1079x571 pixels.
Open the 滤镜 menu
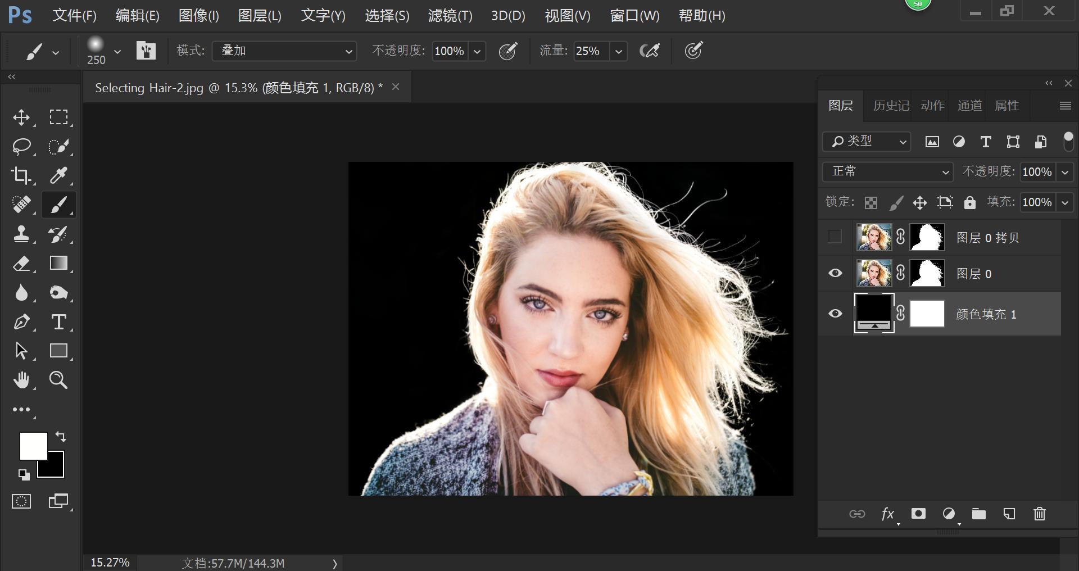click(x=450, y=16)
